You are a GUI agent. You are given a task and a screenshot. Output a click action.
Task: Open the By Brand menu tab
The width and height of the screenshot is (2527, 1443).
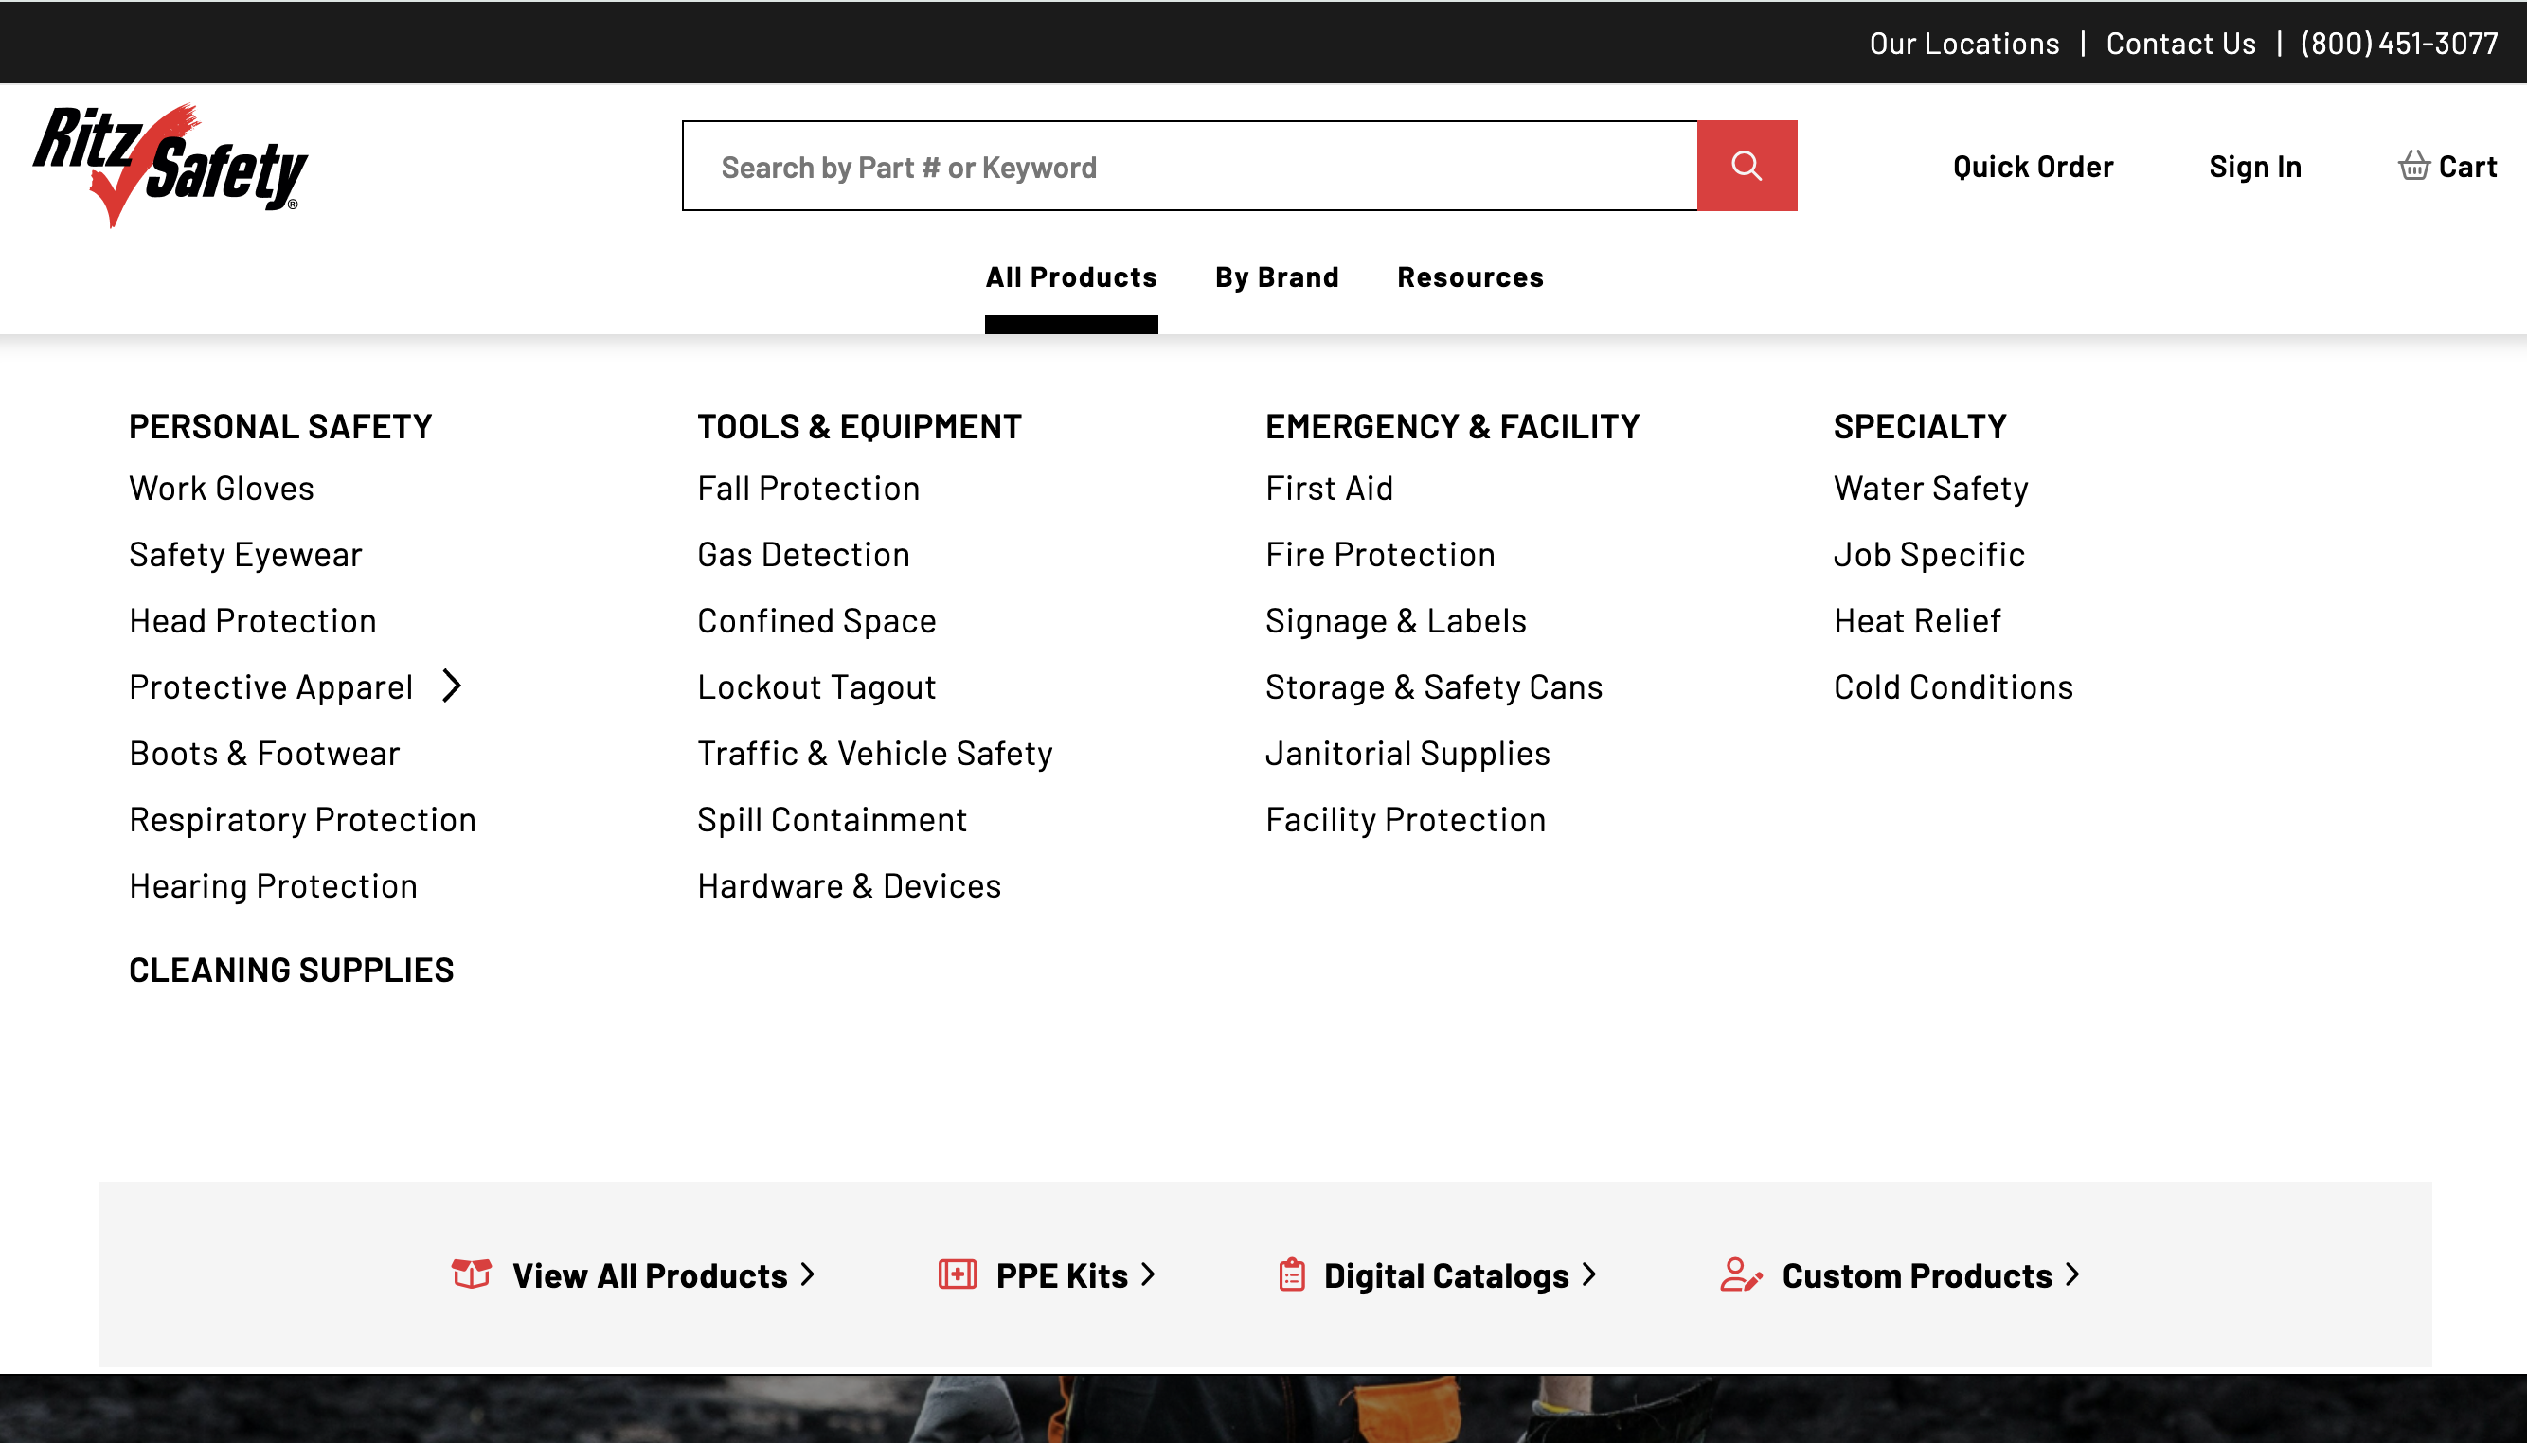(x=1276, y=277)
